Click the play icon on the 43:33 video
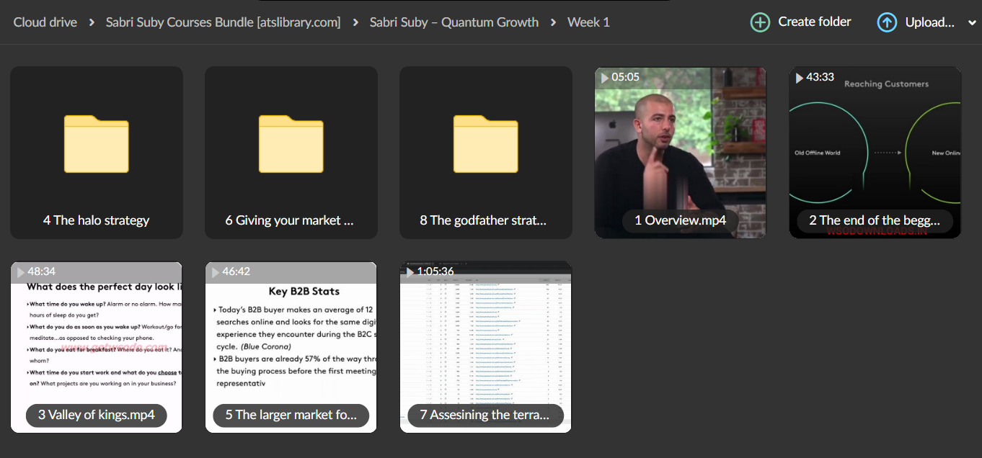The width and height of the screenshot is (982, 458). (799, 77)
